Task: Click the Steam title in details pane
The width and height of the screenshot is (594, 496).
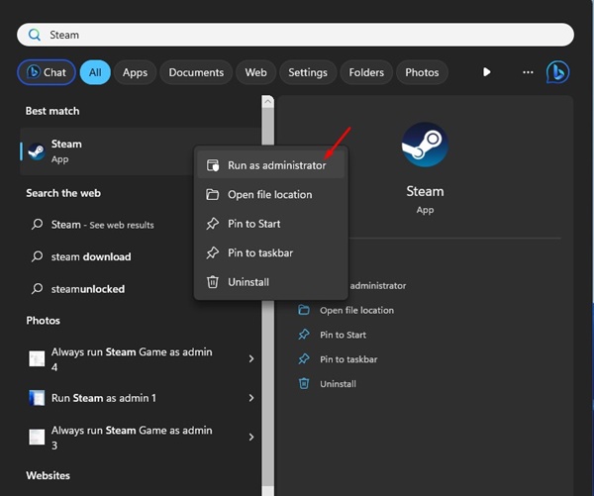Action: pyautogui.click(x=425, y=191)
